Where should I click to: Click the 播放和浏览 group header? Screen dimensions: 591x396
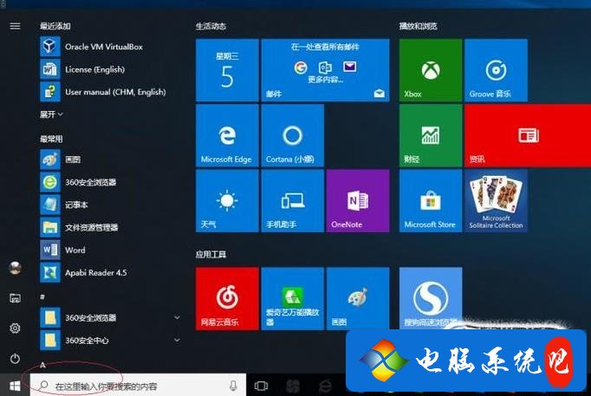click(418, 26)
